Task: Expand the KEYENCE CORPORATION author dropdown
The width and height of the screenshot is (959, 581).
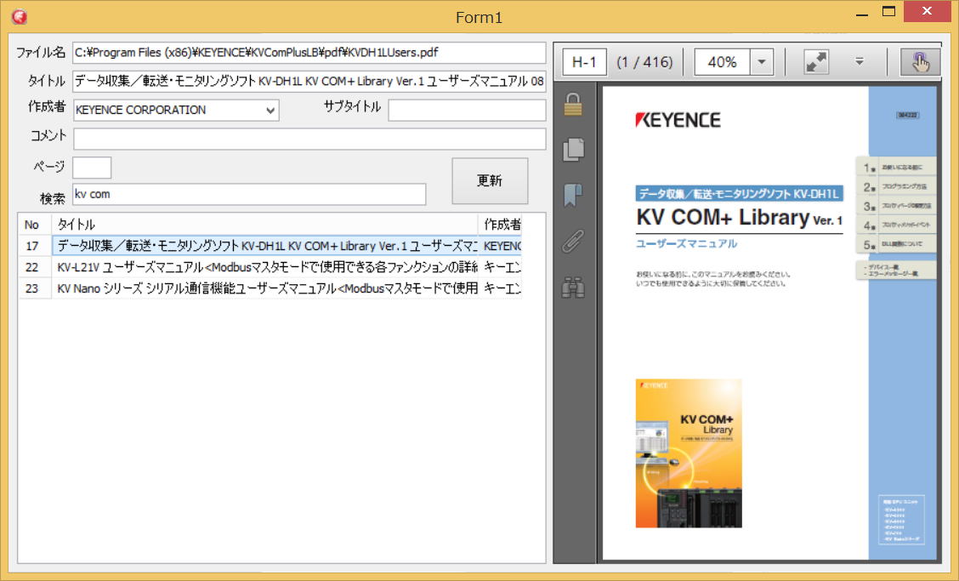Action: (270, 111)
